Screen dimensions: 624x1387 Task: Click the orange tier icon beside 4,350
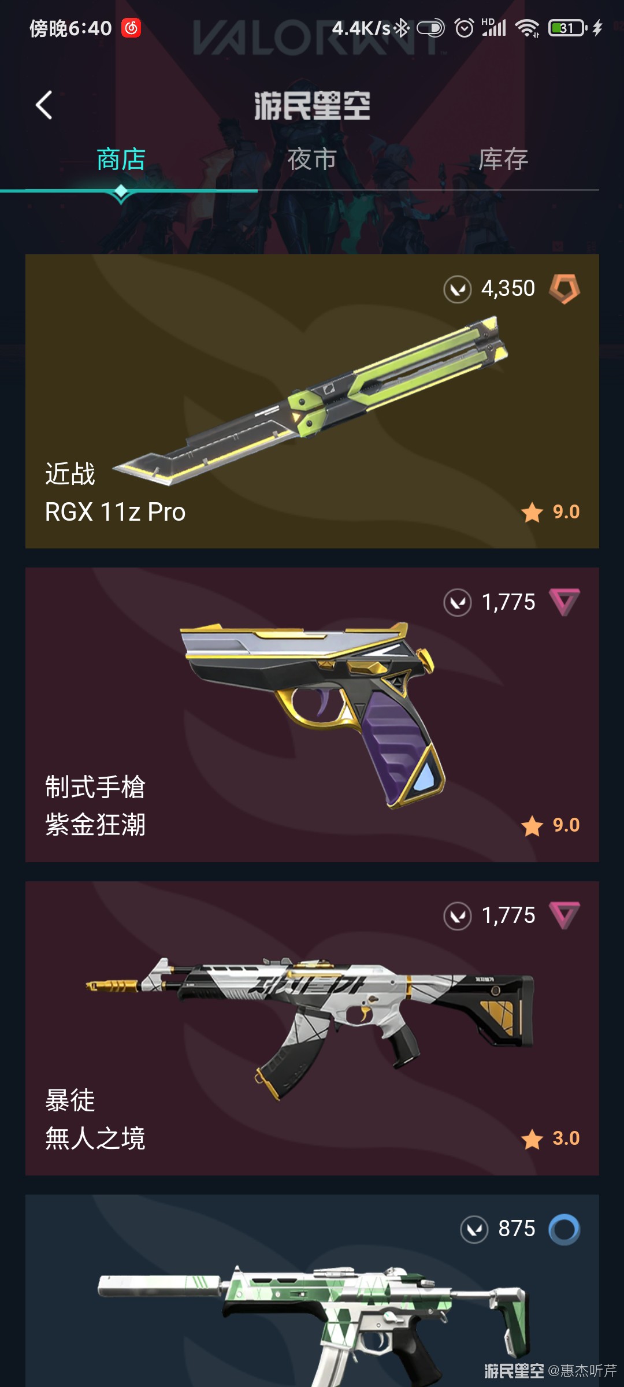point(564,288)
